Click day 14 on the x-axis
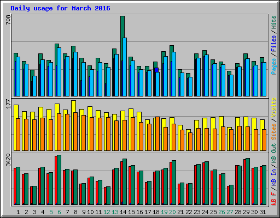 [123, 212]
